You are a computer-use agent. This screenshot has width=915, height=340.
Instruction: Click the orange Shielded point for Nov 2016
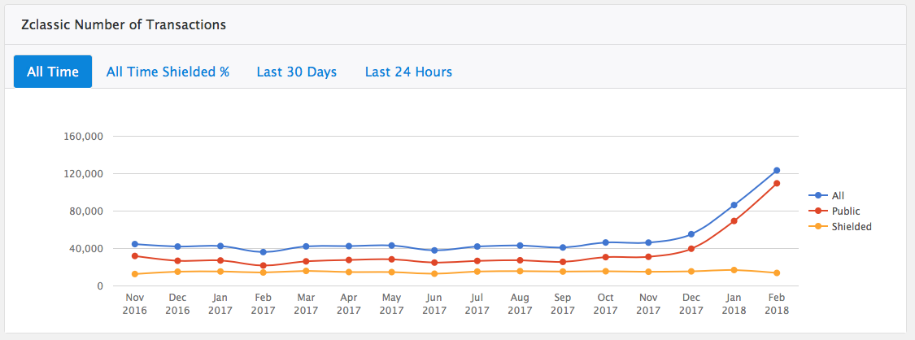(135, 273)
